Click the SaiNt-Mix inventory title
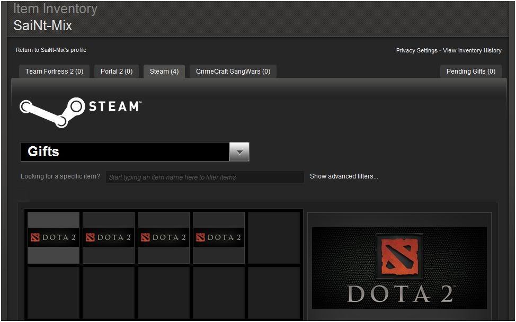Screen dimensions: 516x322 coord(43,25)
